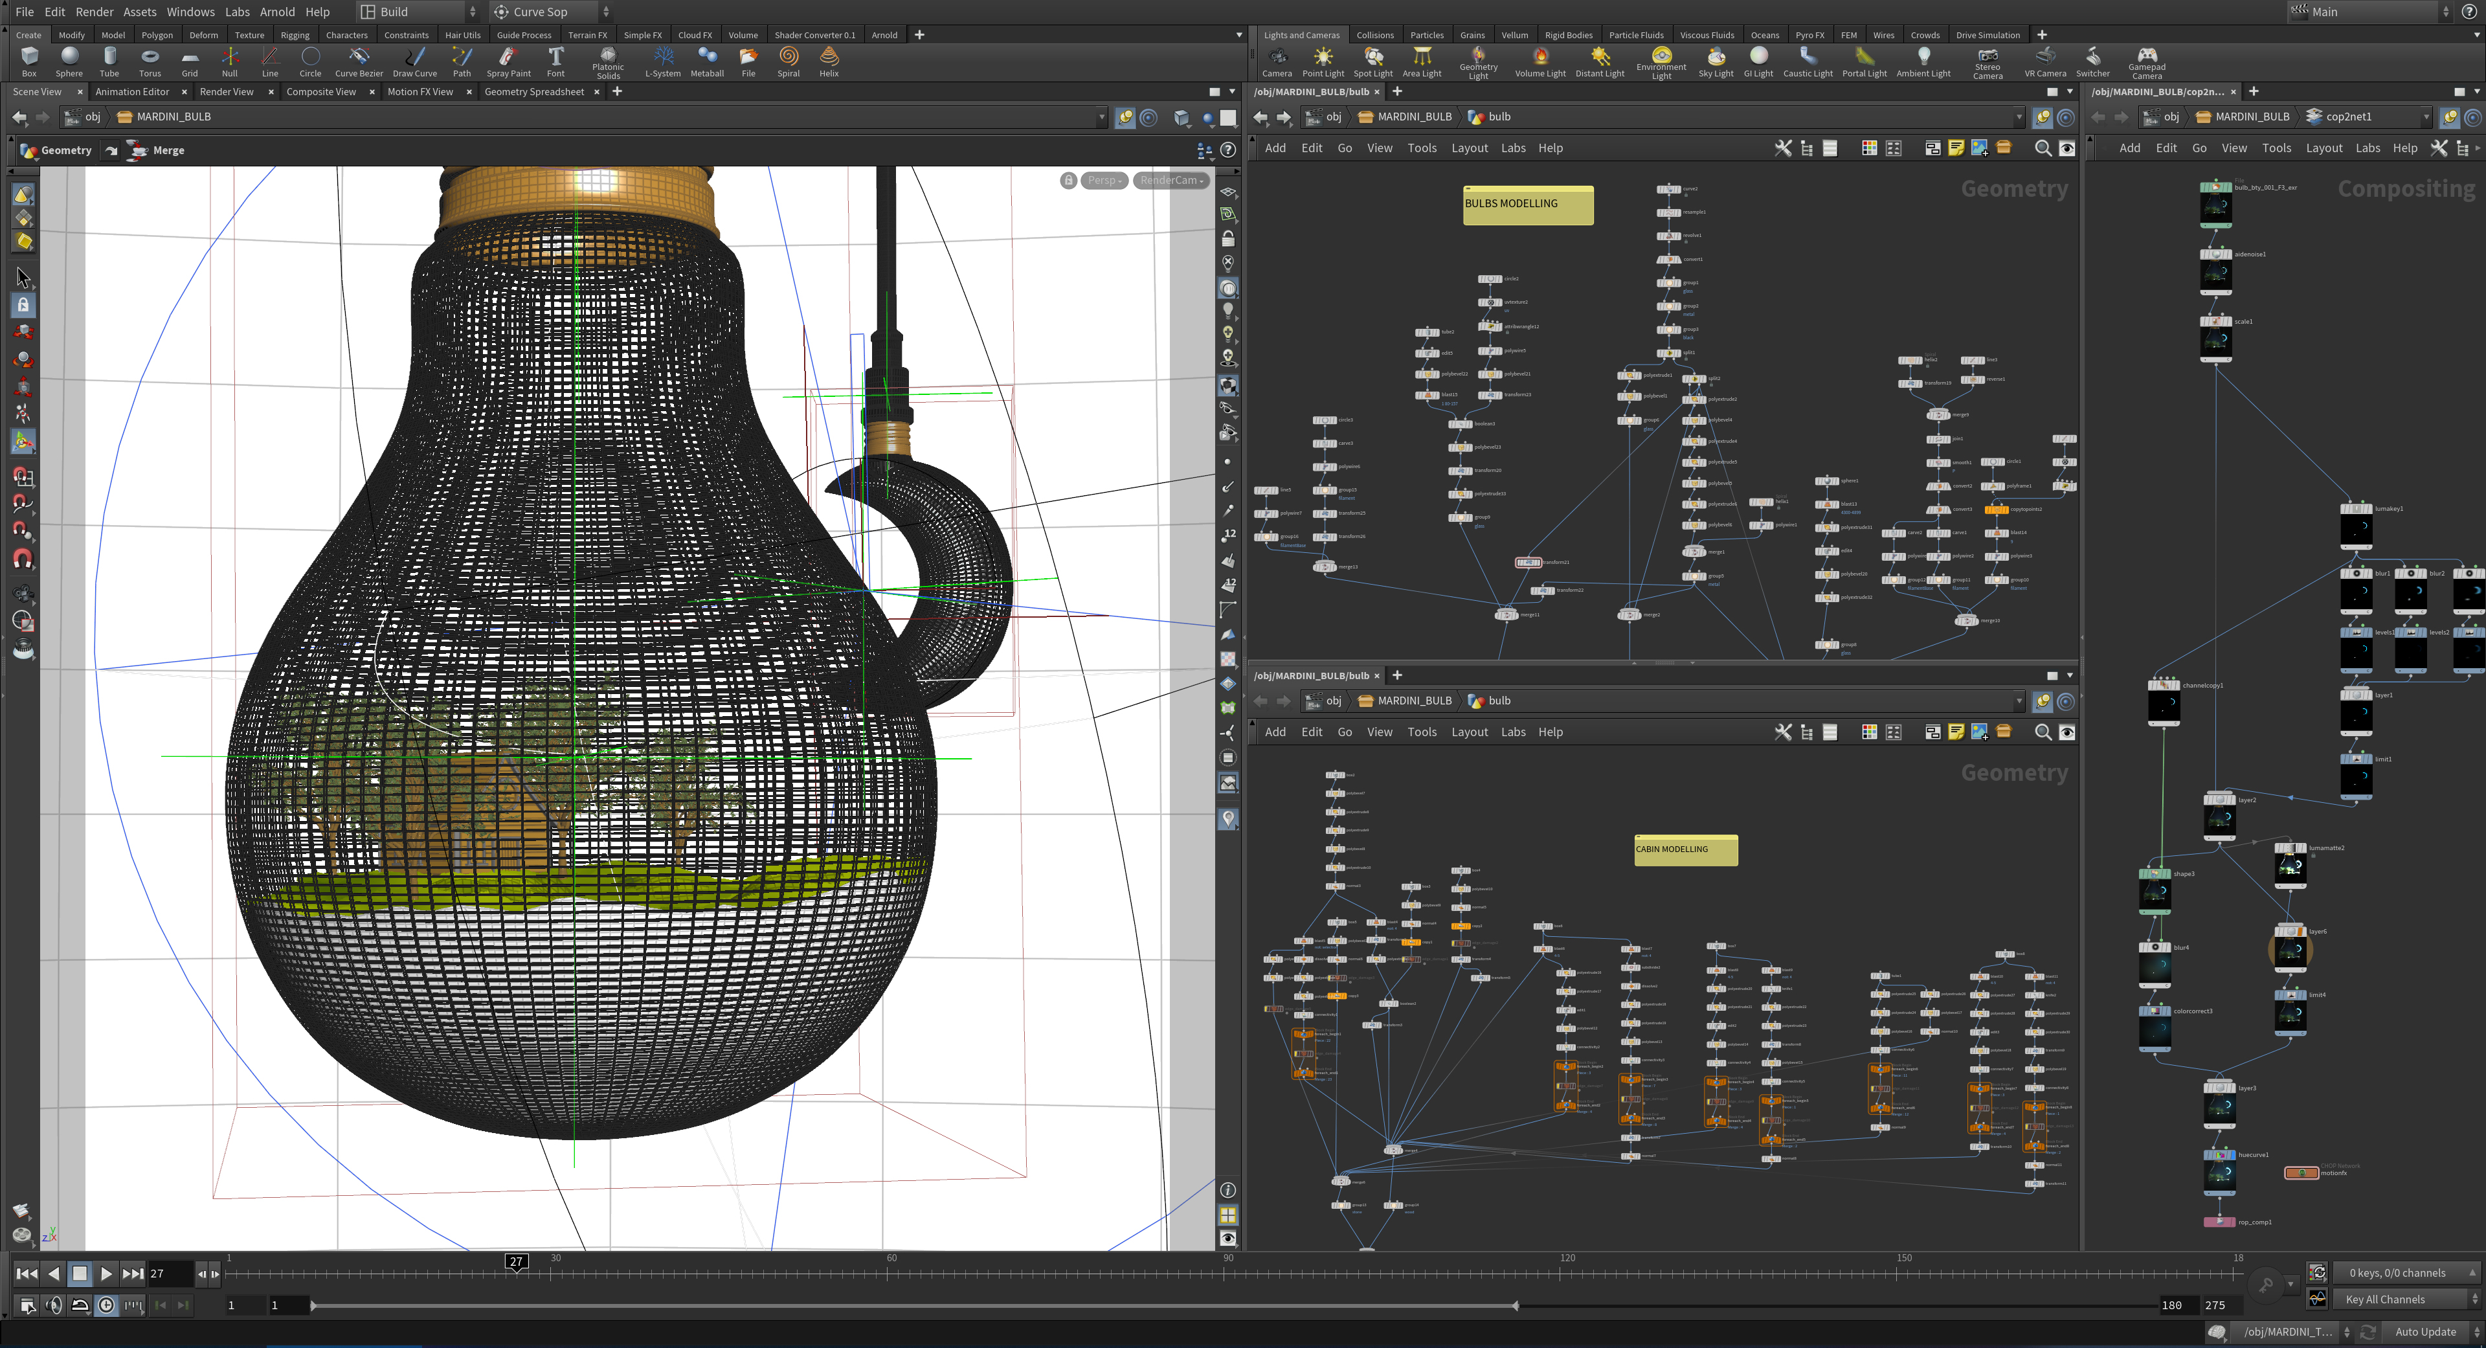Add a Distant Light
Screen dimensions: 2486x1348
[x=1600, y=62]
